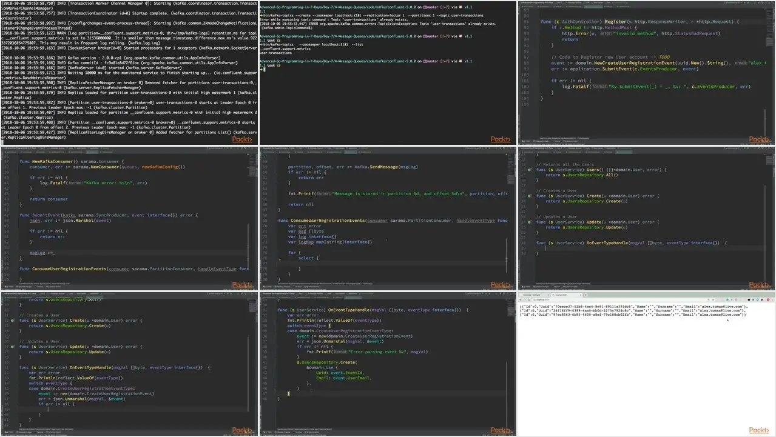Click the implements gutter icon beside Users() line 14

530,170
